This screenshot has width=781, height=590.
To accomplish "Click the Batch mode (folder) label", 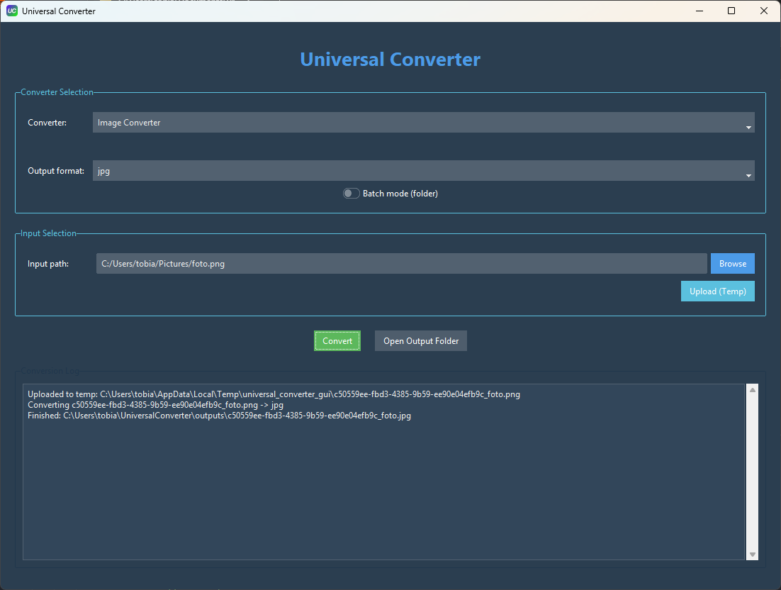I will [400, 193].
